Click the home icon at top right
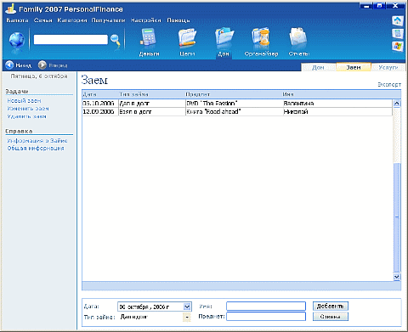The image size is (408, 332). pos(398,20)
